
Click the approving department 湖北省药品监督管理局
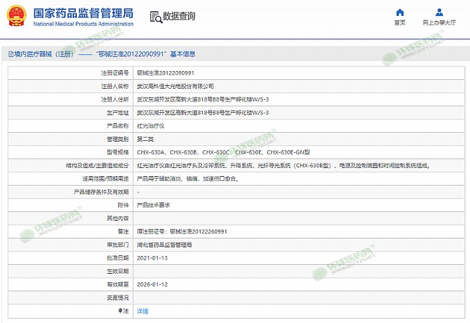pyautogui.click(x=164, y=245)
